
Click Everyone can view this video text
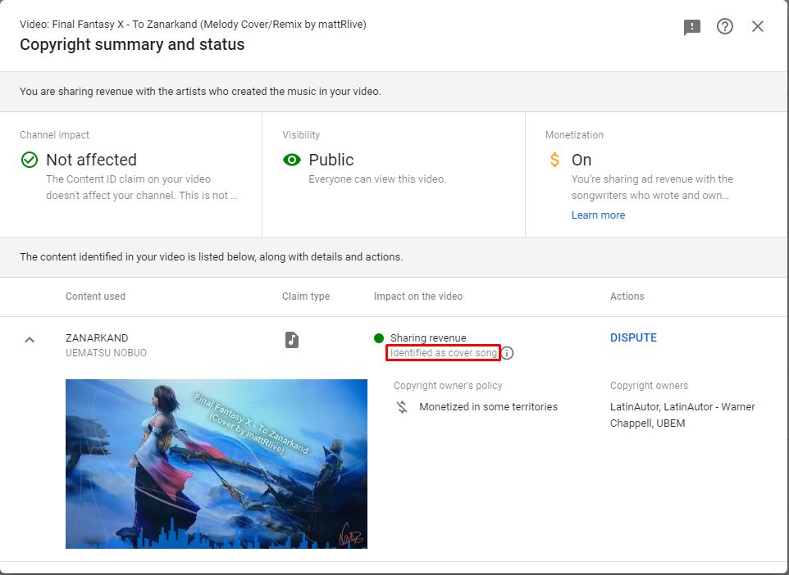click(x=377, y=179)
